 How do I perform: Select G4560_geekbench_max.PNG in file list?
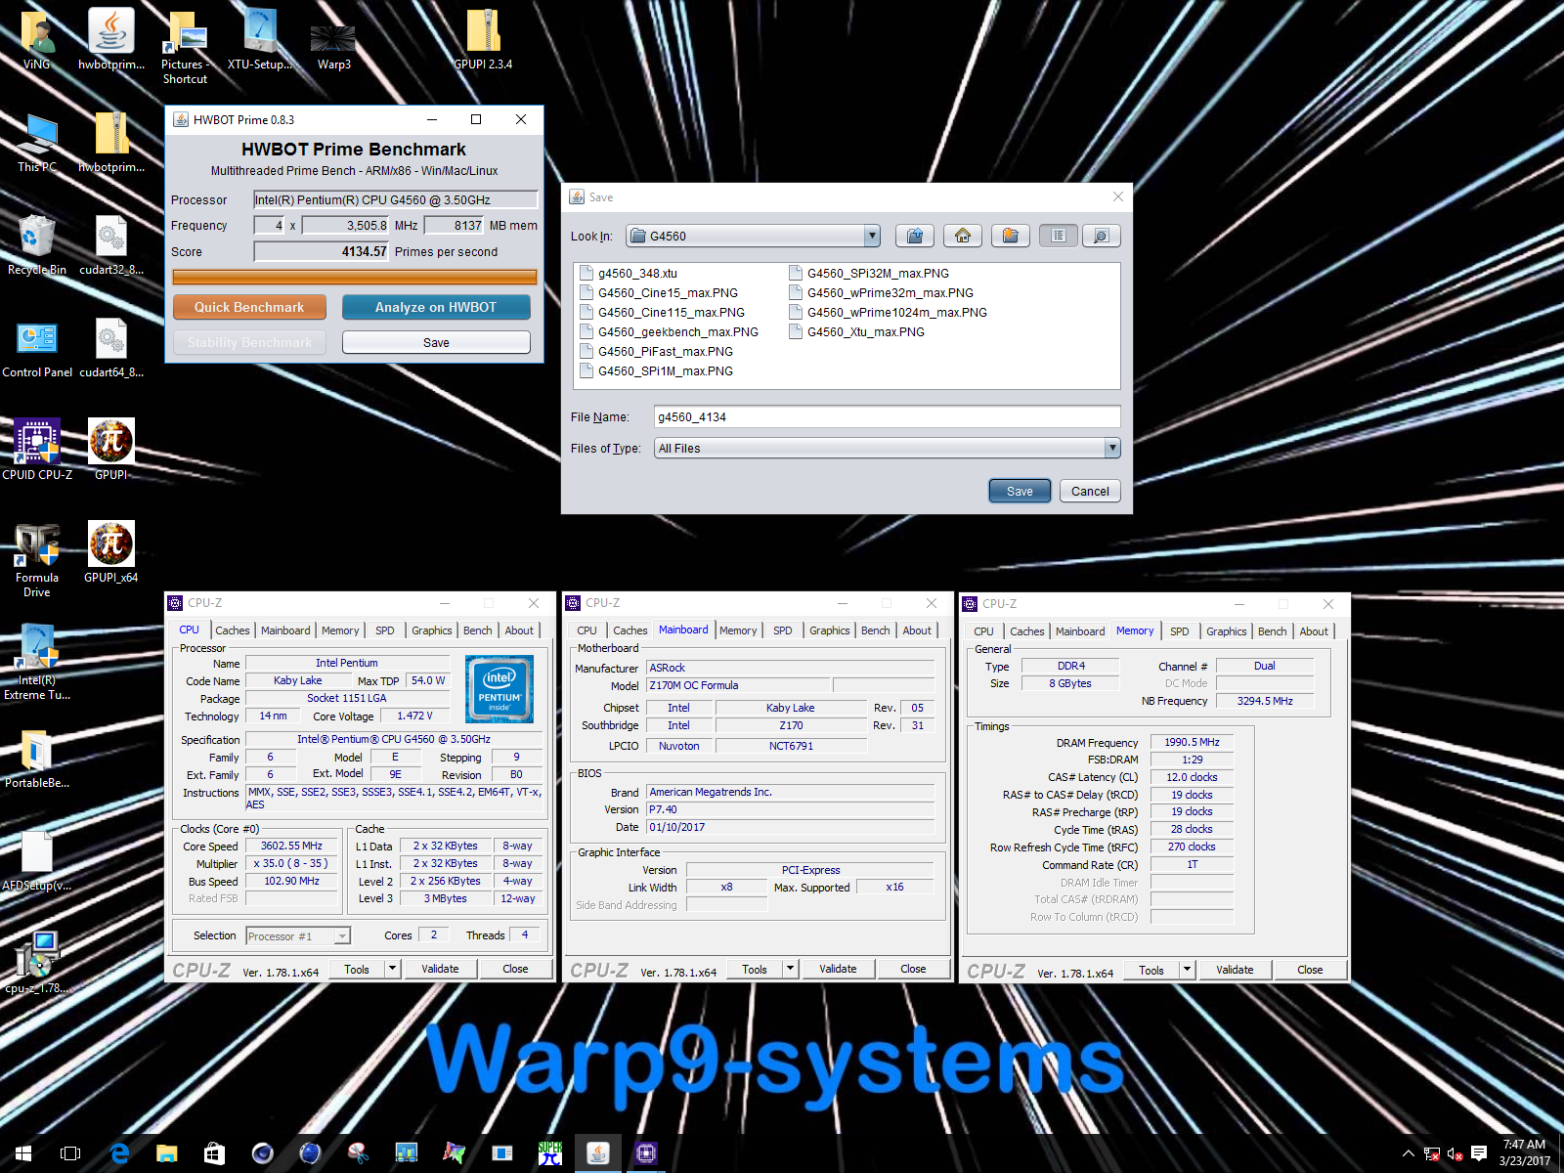(669, 331)
